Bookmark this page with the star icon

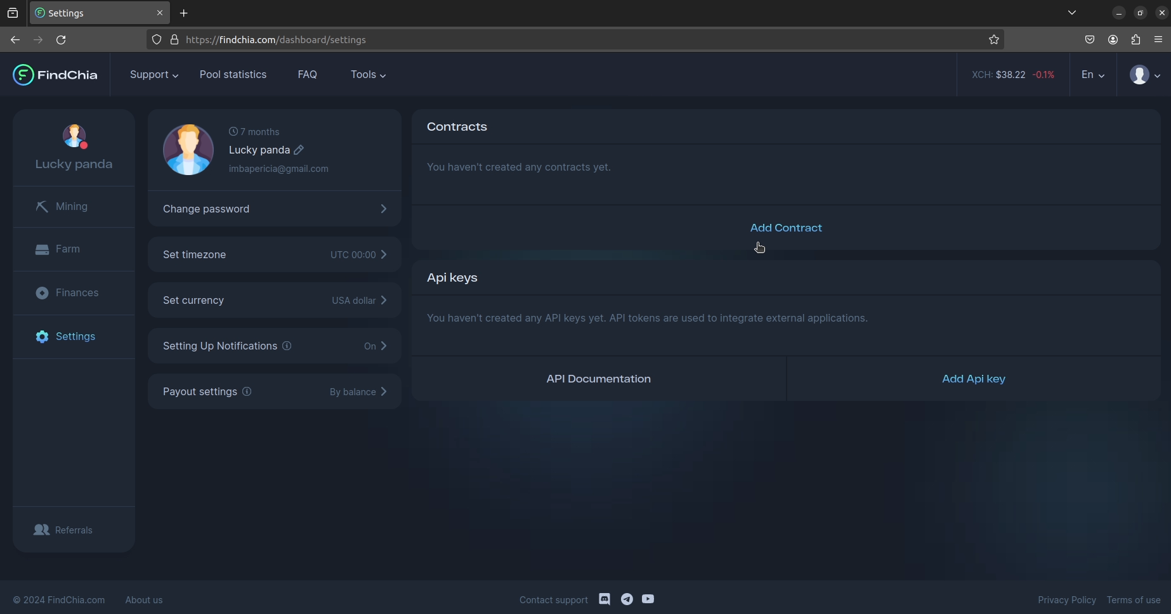click(x=994, y=39)
